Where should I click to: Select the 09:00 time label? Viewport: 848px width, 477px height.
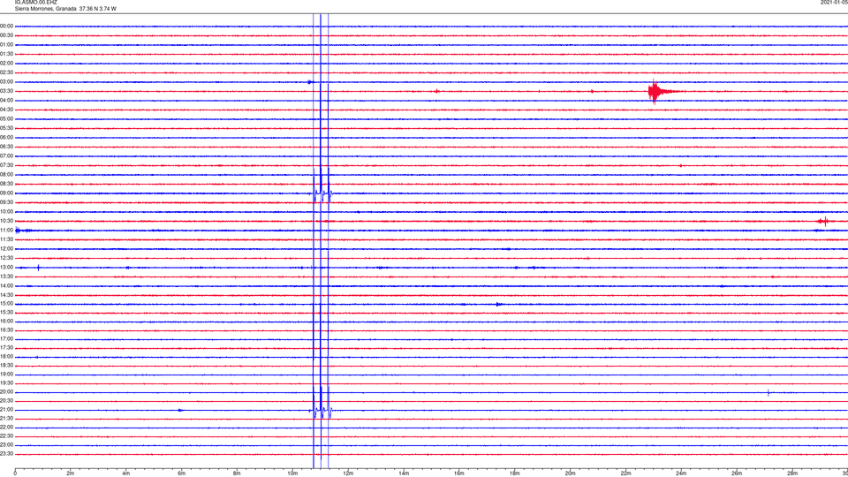pos(6,193)
